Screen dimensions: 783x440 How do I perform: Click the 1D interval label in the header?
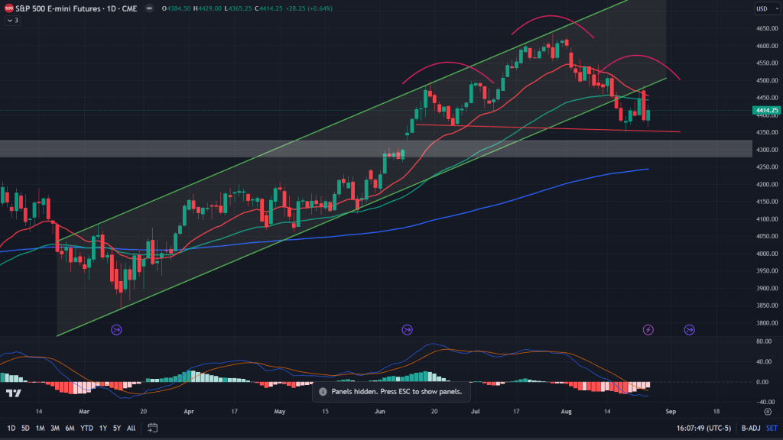[112, 9]
